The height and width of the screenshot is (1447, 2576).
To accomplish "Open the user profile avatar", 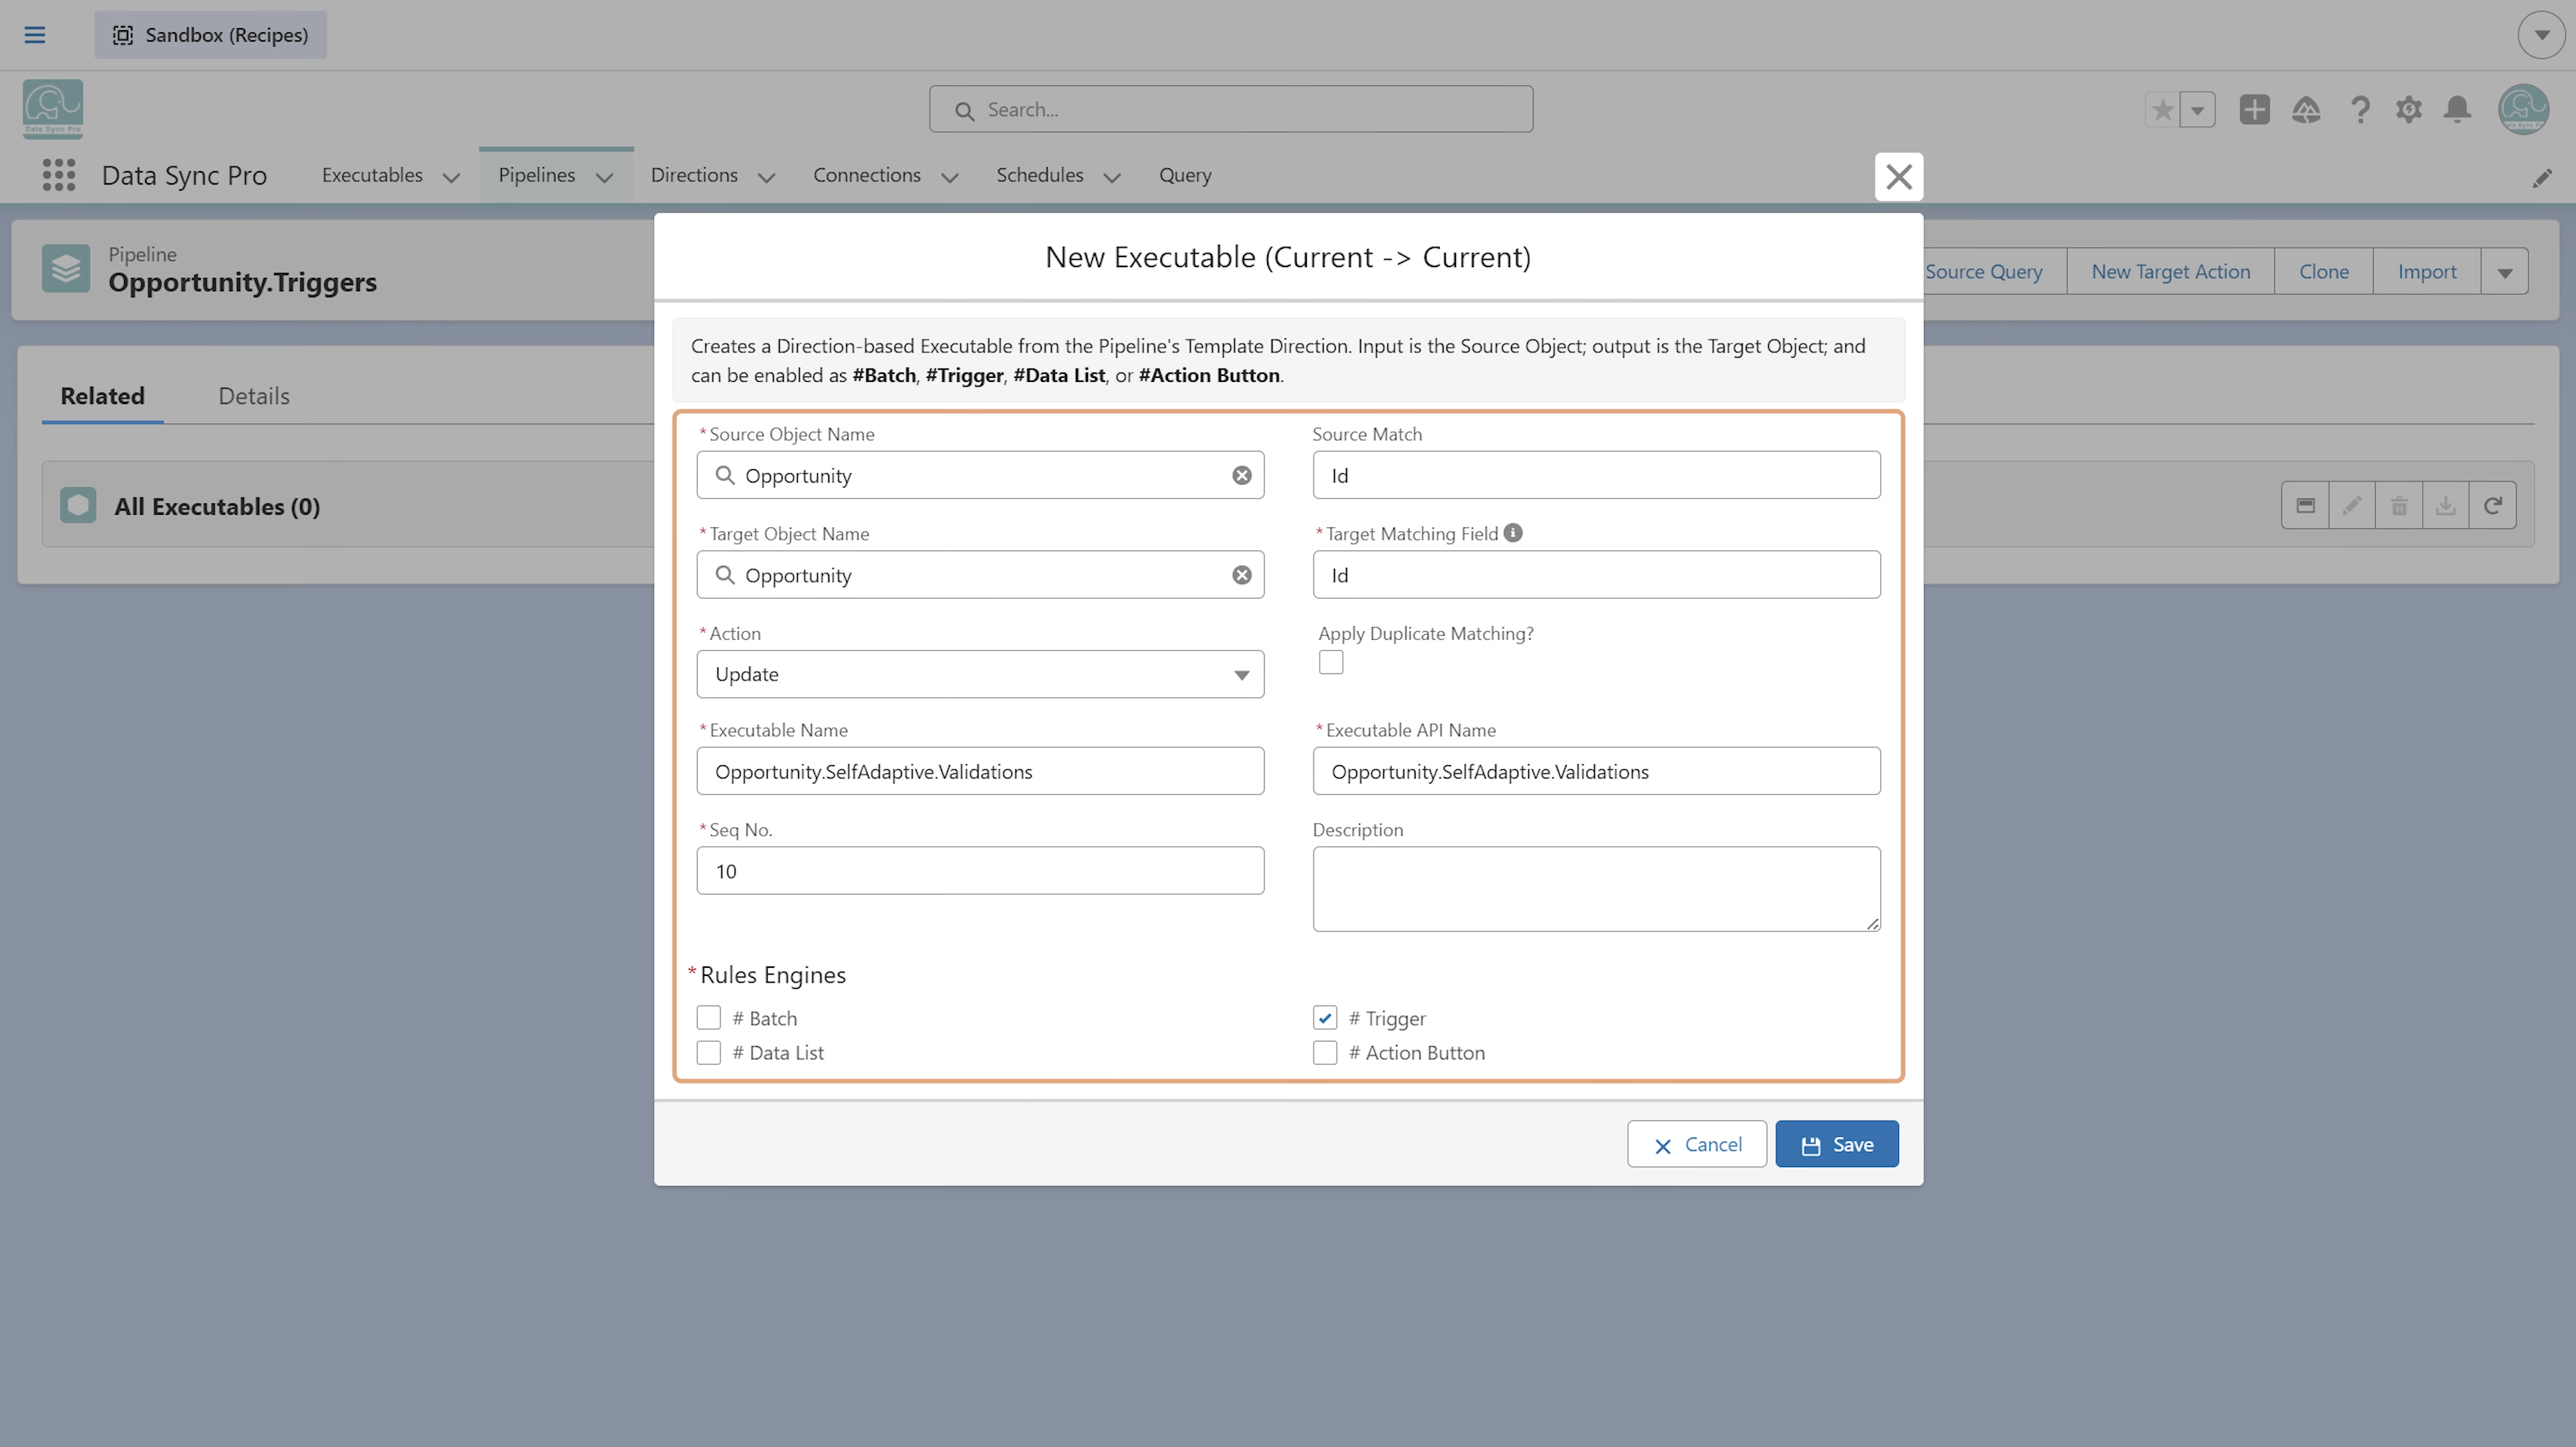I will 2523,109.
